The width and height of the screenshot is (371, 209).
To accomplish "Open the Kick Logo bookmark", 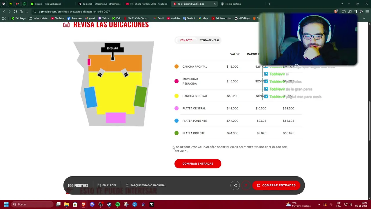I will (x=18, y=18).
